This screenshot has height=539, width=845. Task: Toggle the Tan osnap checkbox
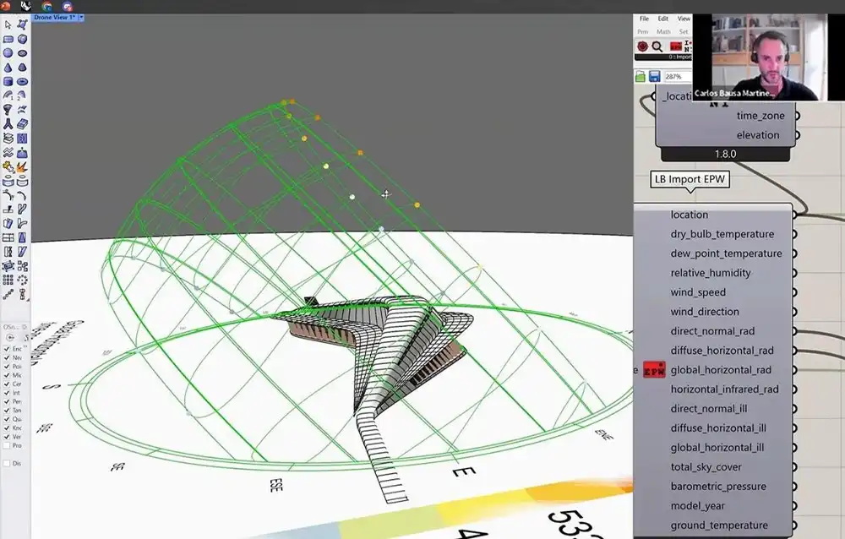[7, 411]
